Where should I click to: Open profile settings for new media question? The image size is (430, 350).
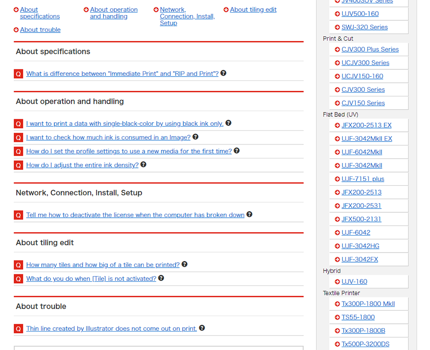coord(129,151)
